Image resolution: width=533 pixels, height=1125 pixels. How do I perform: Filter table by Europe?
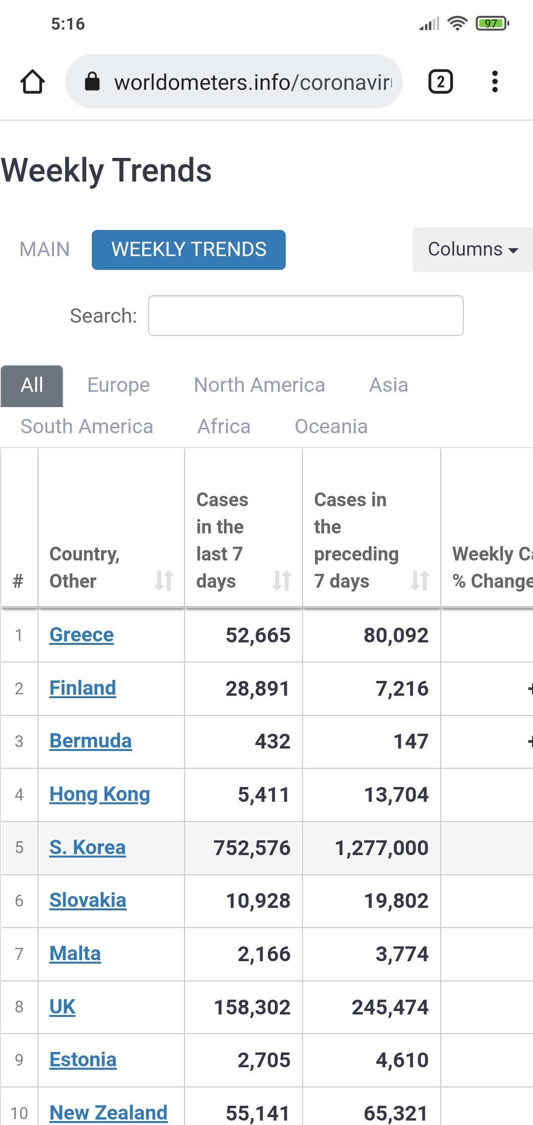pos(118,385)
